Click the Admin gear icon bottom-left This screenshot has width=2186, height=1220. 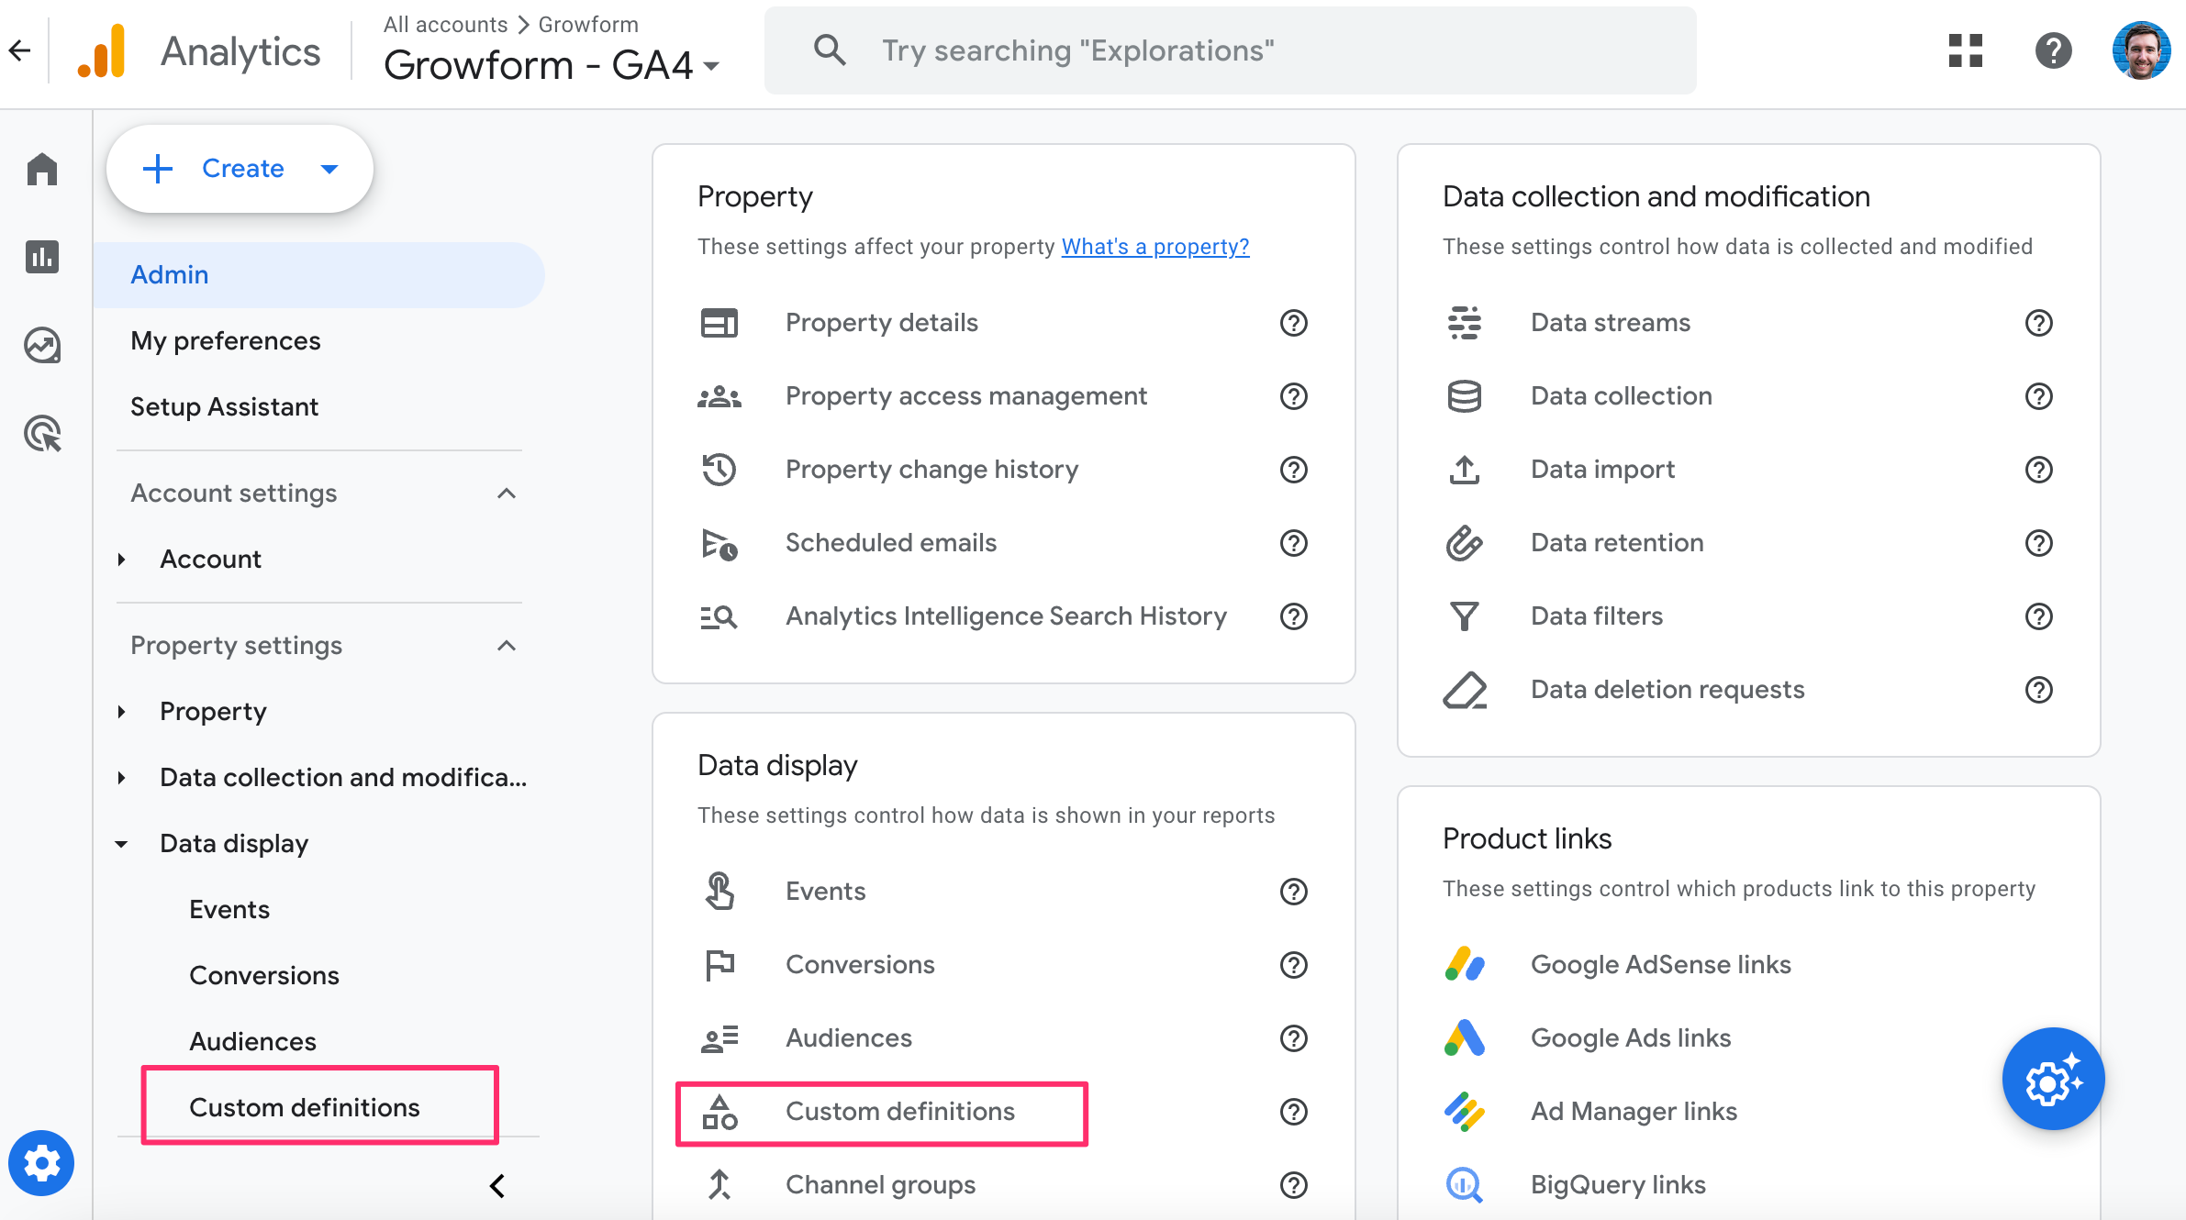[x=41, y=1163]
